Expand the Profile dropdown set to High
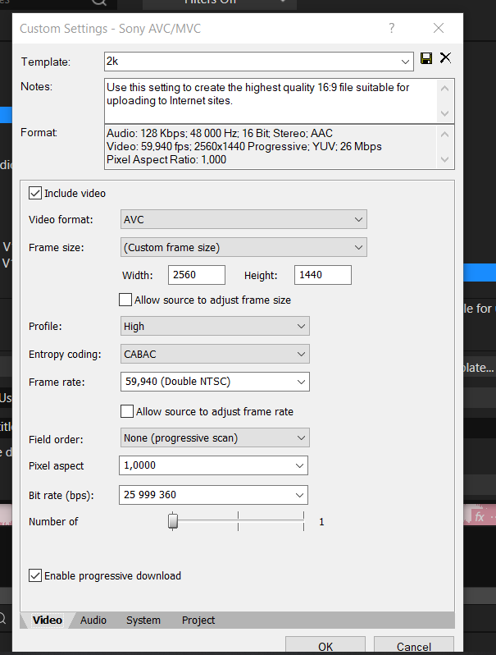This screenshot has height=655, width=496. 301,327
